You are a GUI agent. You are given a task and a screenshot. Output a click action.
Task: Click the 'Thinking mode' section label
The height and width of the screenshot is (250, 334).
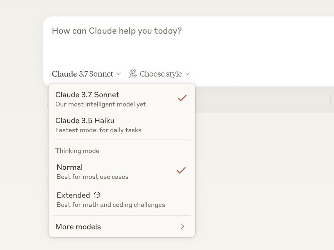77,151
